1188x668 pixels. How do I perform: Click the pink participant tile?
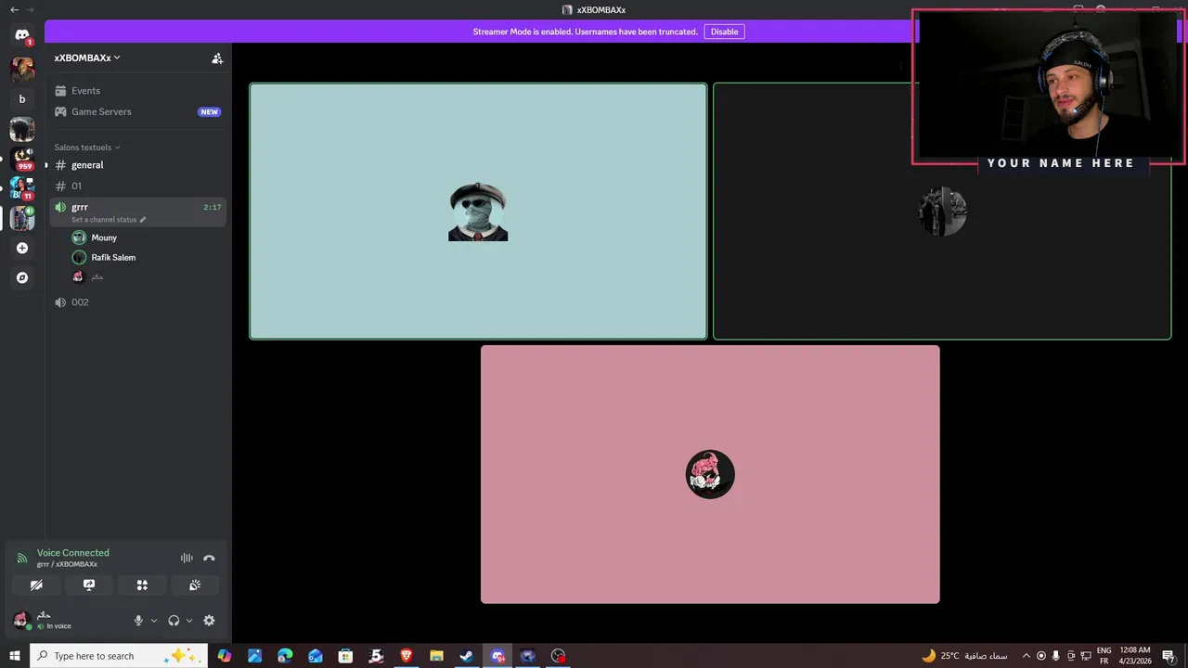click(x=710, y=474)
